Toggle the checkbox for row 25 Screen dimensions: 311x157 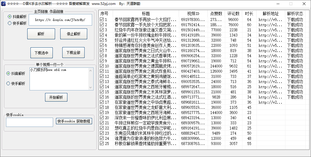click(102, 144)
